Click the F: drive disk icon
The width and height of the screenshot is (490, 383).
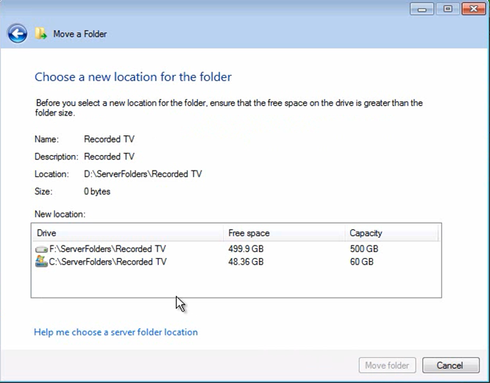[x=41, y=249]
